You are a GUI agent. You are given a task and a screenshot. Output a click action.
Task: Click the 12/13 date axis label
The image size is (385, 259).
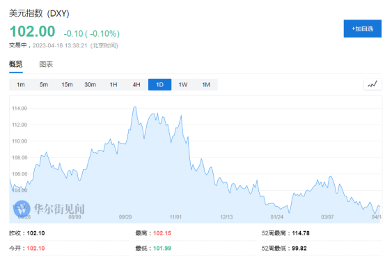click(x=226, y=217)
